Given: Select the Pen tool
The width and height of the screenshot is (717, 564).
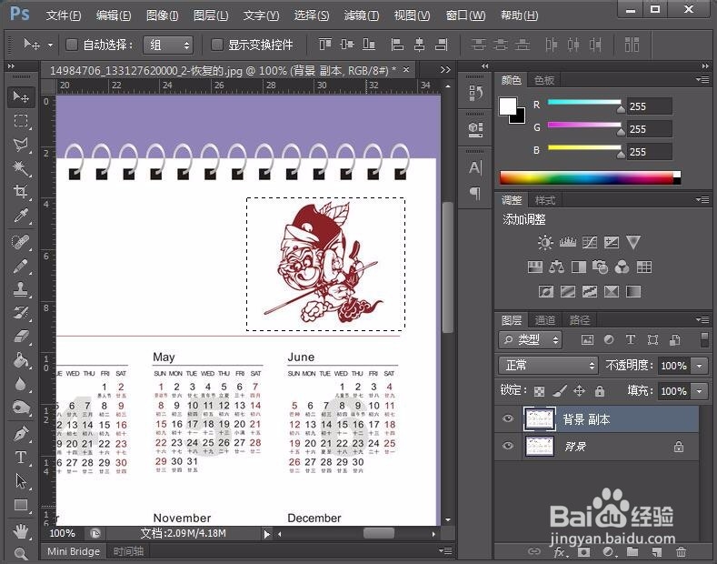Looking at the screenshot, I should point(21,434).
